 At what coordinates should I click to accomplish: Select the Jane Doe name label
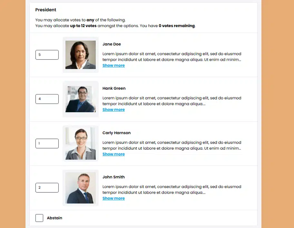pos(112,44)
